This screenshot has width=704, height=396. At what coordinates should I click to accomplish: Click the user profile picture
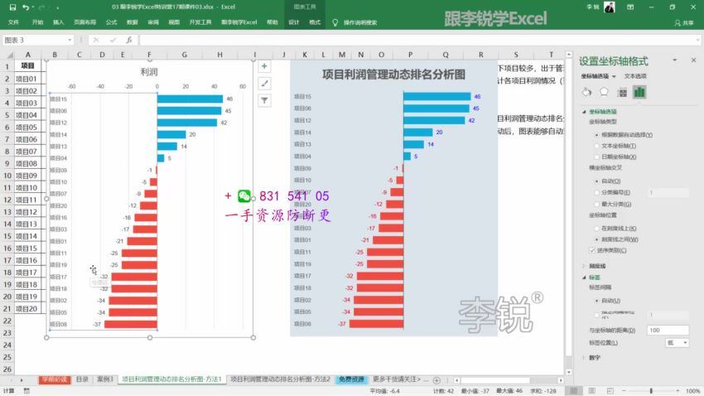pos(610,7)
